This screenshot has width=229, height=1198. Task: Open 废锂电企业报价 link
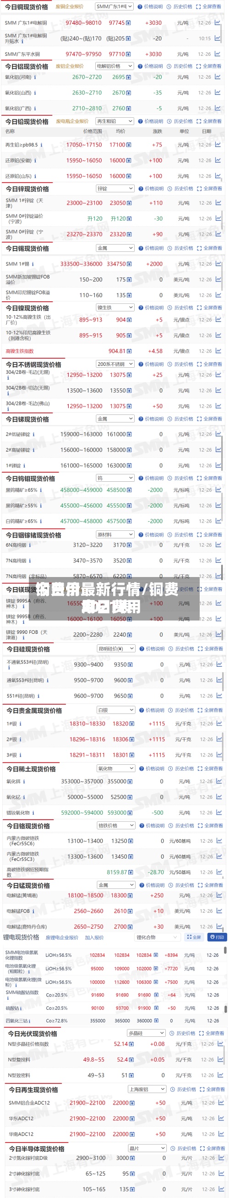(x=62, y=937)
